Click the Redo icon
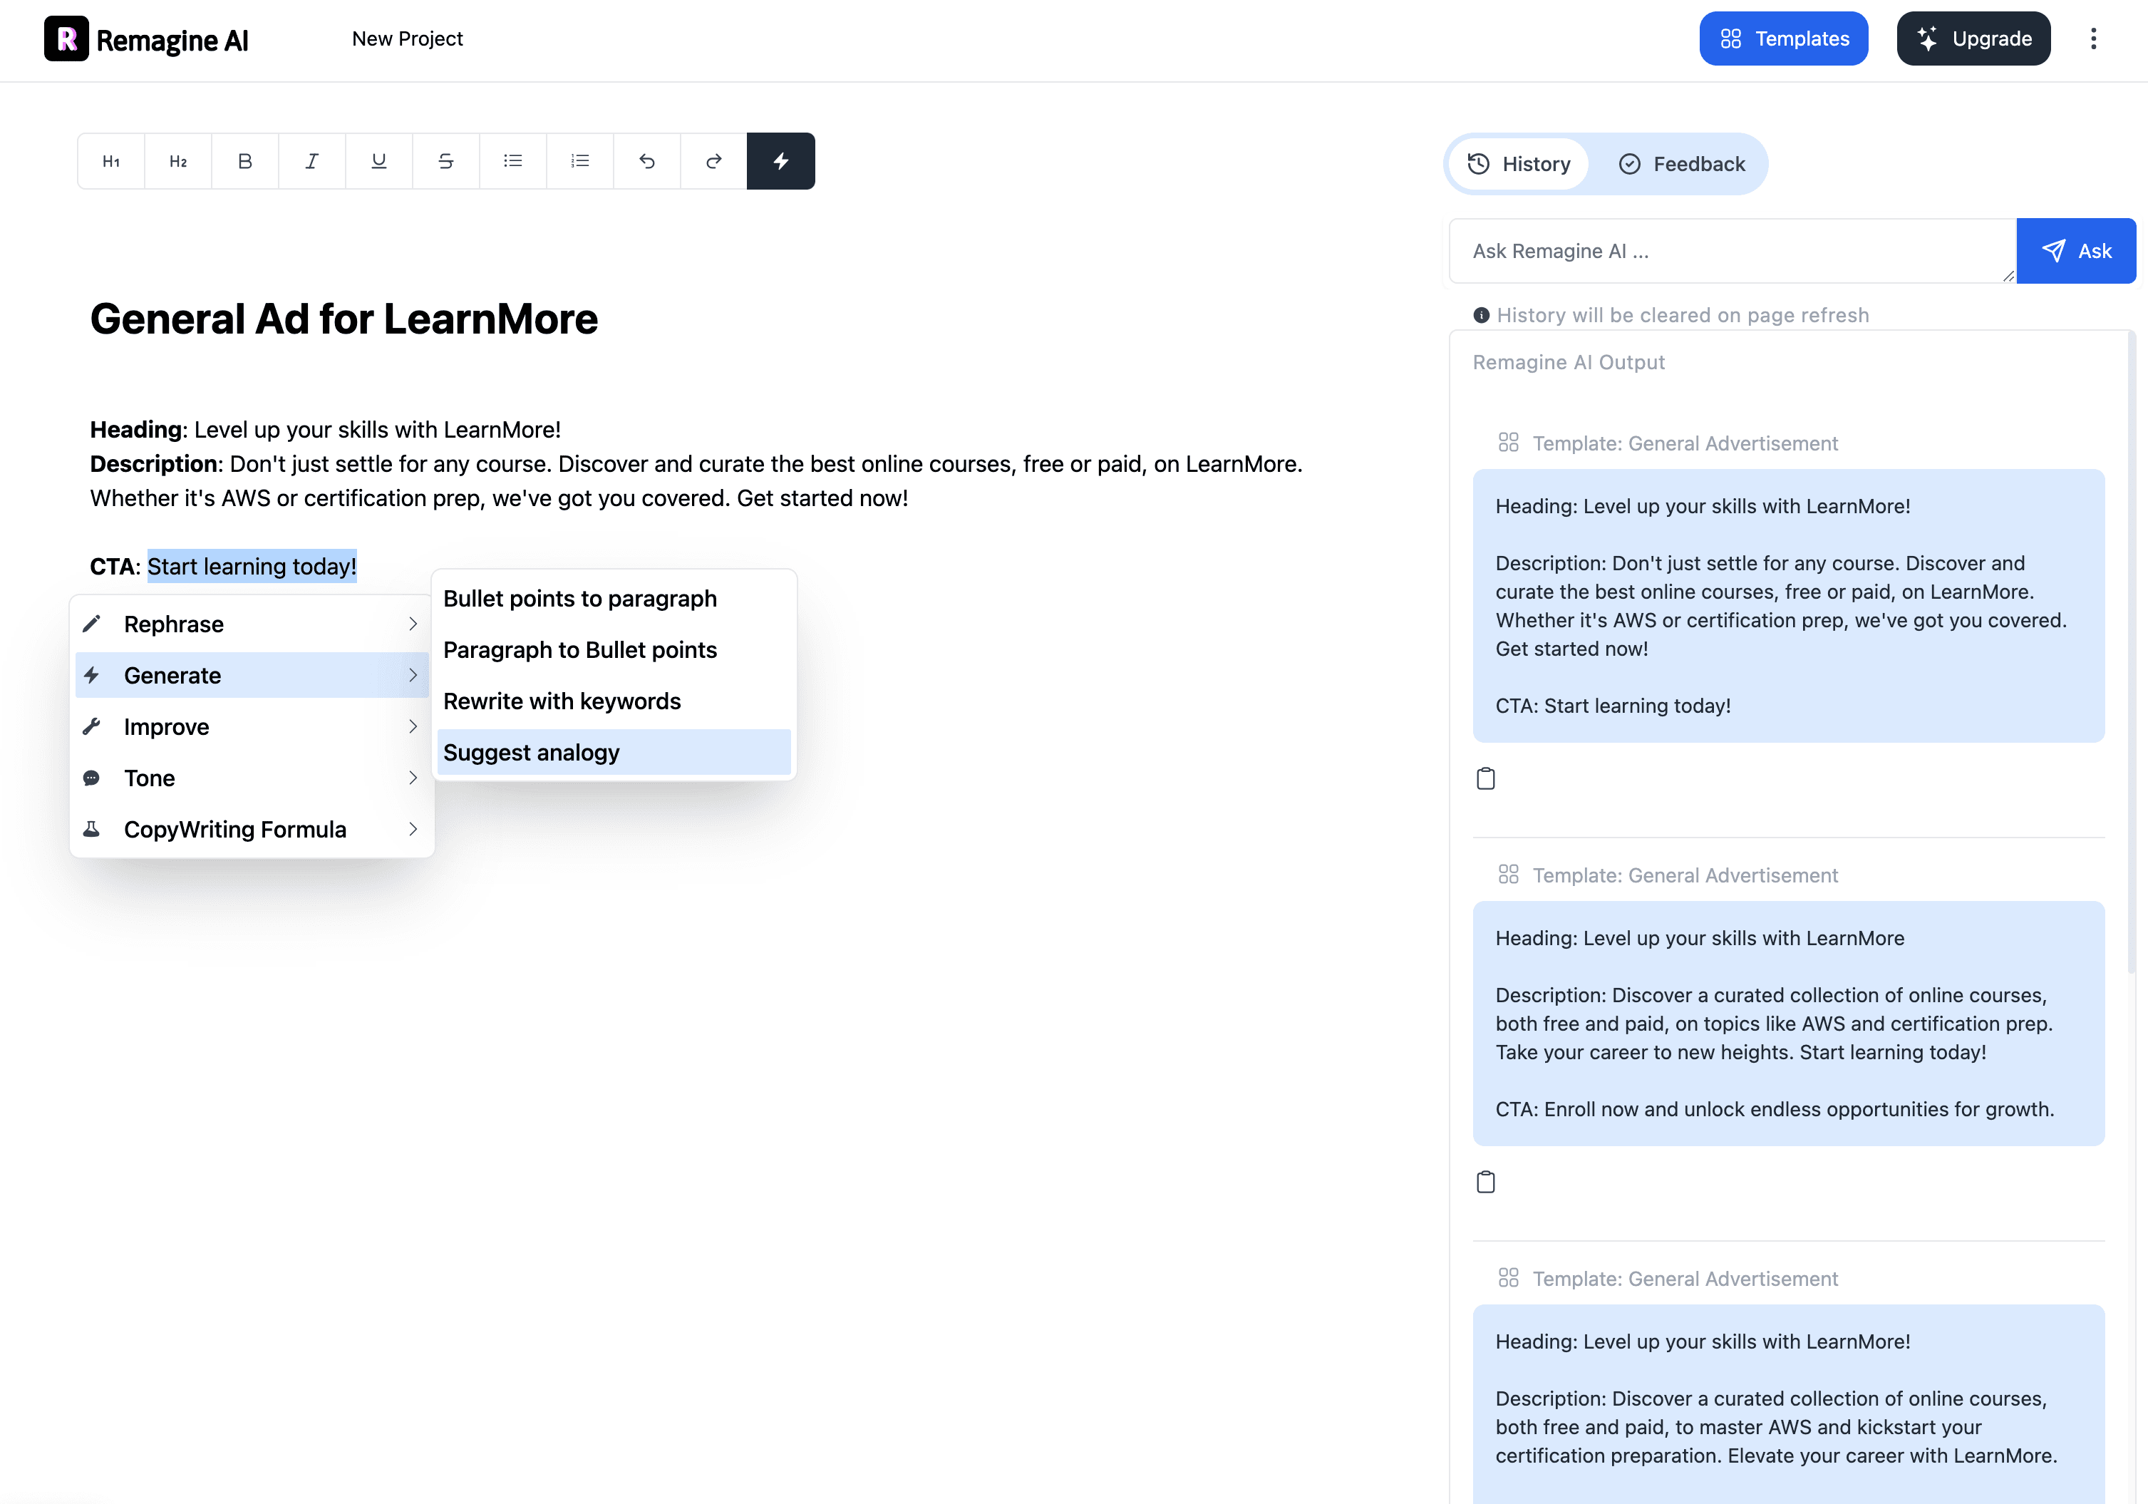2148x1504 pixels. point(713,160)
